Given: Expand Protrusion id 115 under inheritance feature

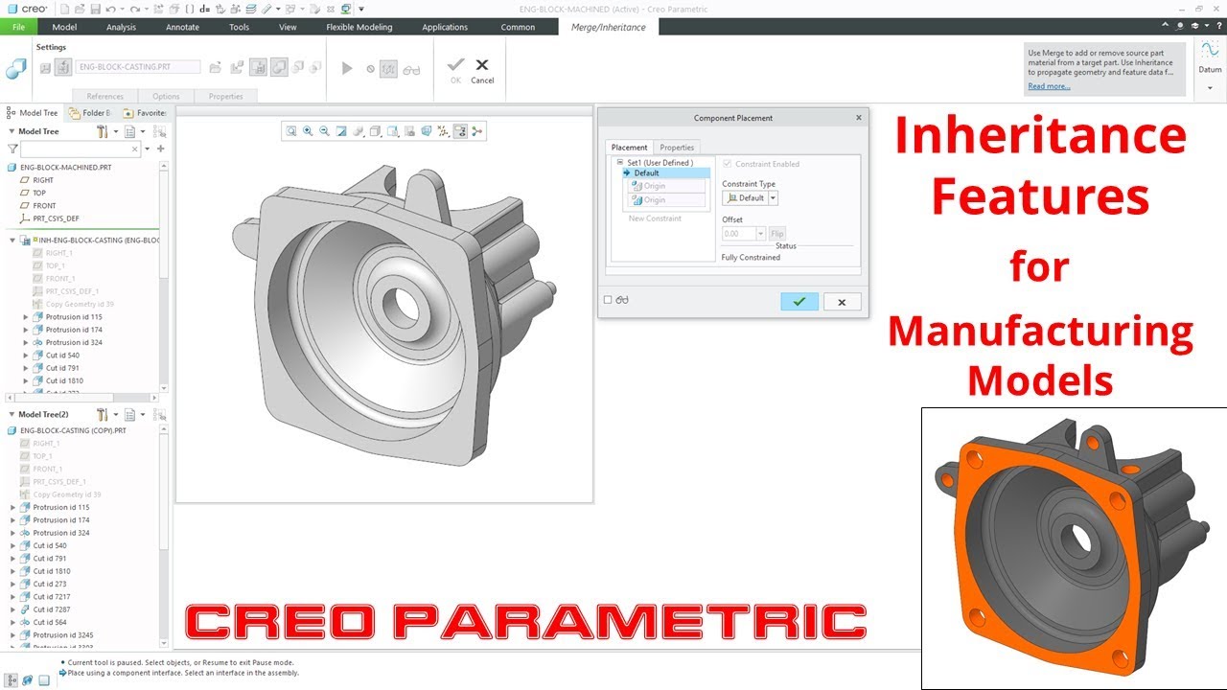Looking at the screenshot, I should coord(26,316).
